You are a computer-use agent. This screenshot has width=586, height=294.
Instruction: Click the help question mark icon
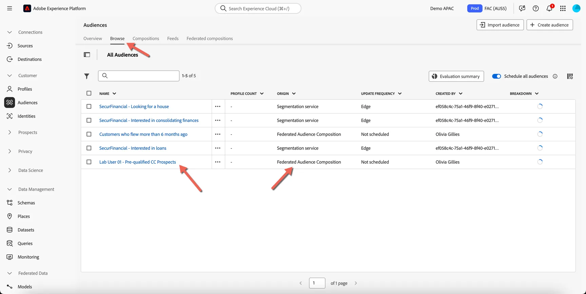(536, 8)
